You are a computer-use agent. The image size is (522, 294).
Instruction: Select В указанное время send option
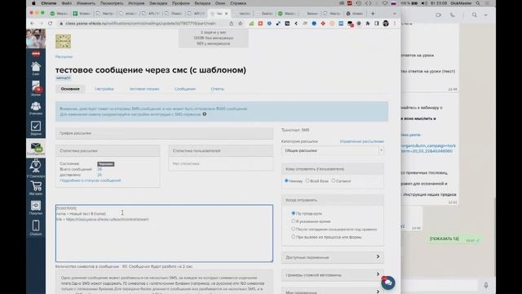pyautogui.click(x=294, y=221)
